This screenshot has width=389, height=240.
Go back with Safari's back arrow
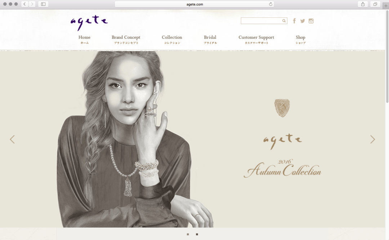coord(24,4)
